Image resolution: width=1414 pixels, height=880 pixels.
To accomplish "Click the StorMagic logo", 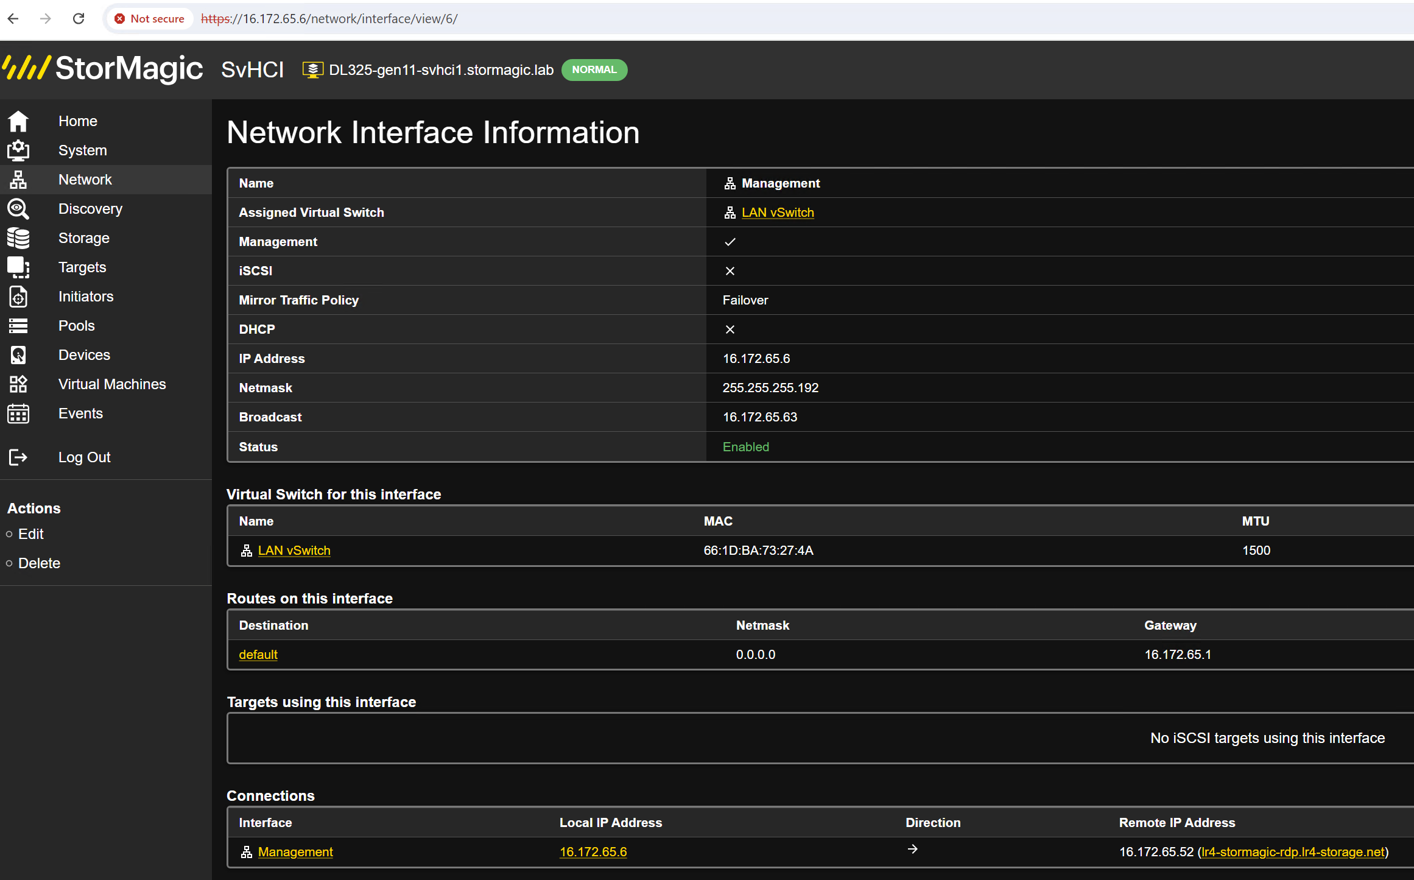I will click(104, 68).
